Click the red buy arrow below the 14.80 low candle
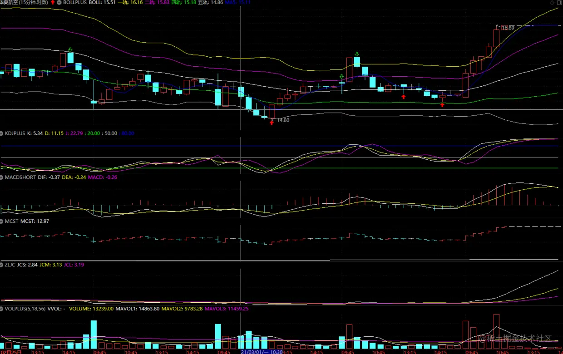The image size is (563, 354). [x=272, y=123]
